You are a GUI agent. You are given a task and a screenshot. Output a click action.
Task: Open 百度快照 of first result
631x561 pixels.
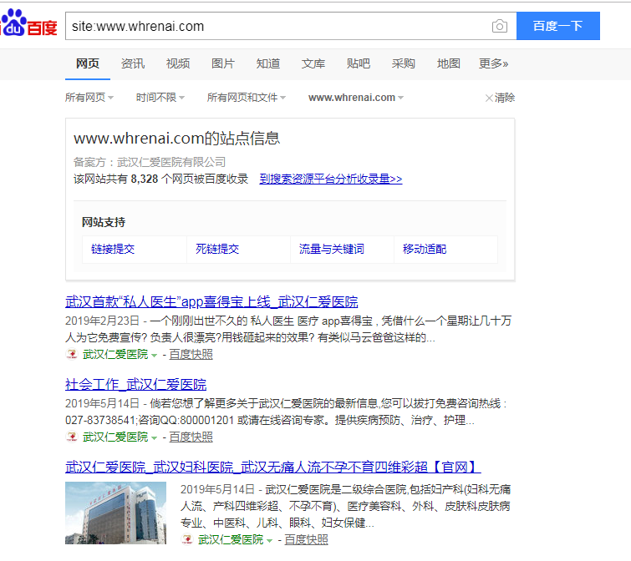pos(191,355)
